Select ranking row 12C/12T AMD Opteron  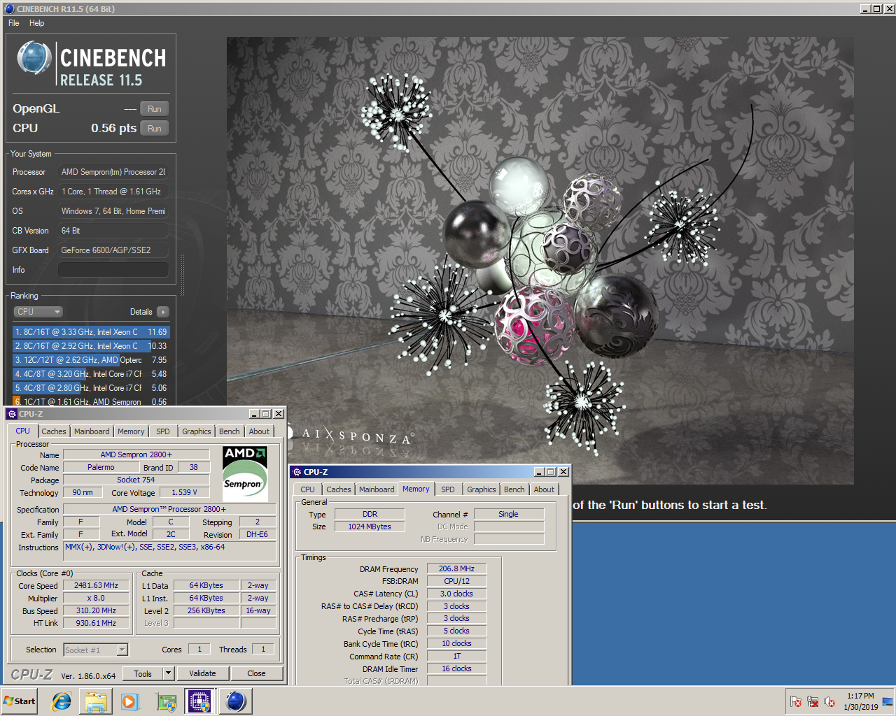(x=91, y=360)
